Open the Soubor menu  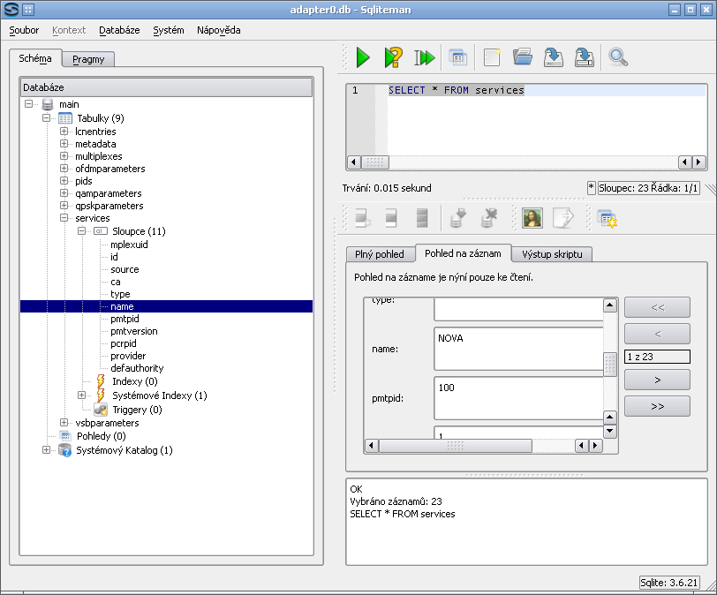point(24,30)
